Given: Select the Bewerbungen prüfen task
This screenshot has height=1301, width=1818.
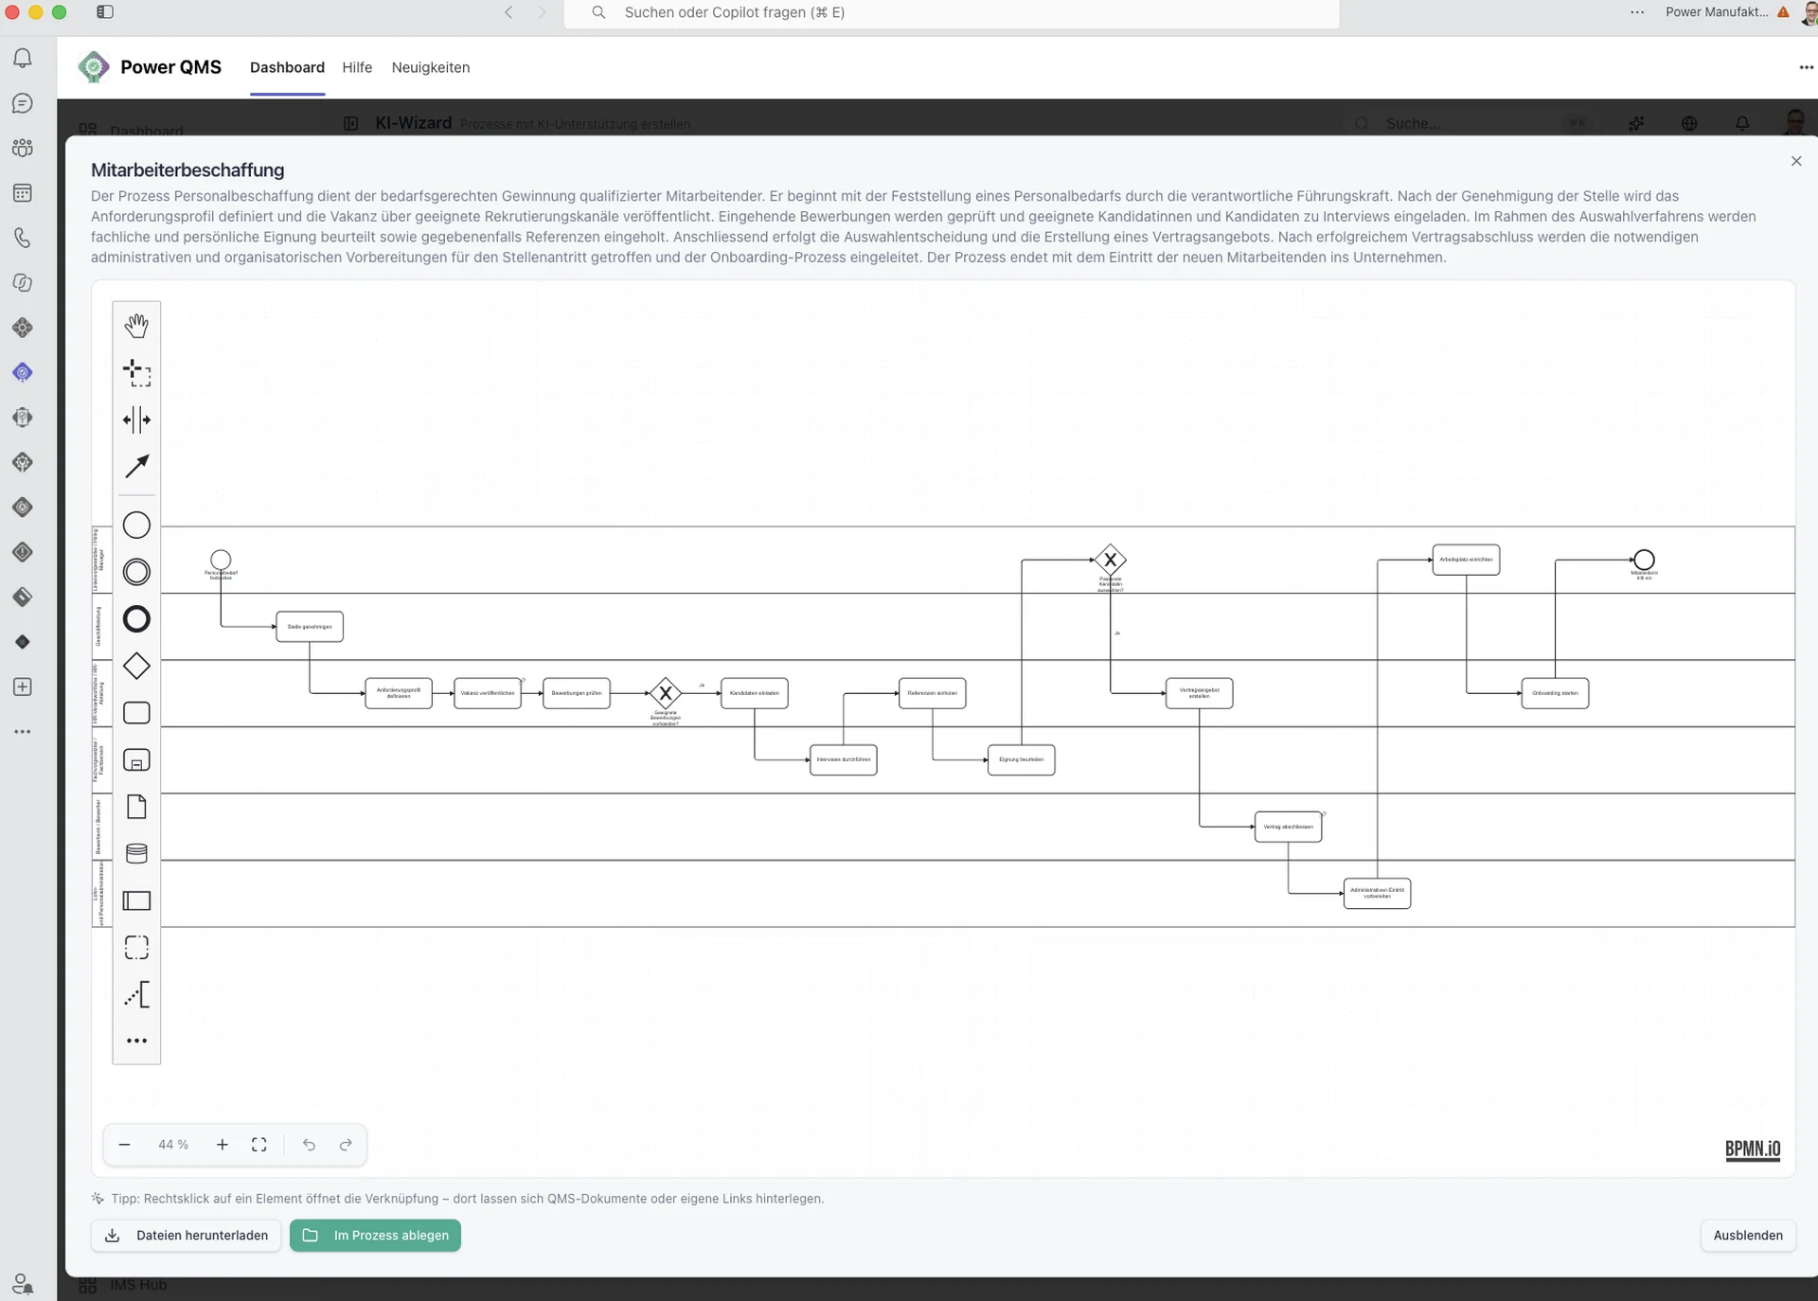Looking at the screenshot, I should 577,693.
